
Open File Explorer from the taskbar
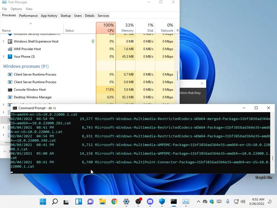pyautogui.click(x=103, y=201)
